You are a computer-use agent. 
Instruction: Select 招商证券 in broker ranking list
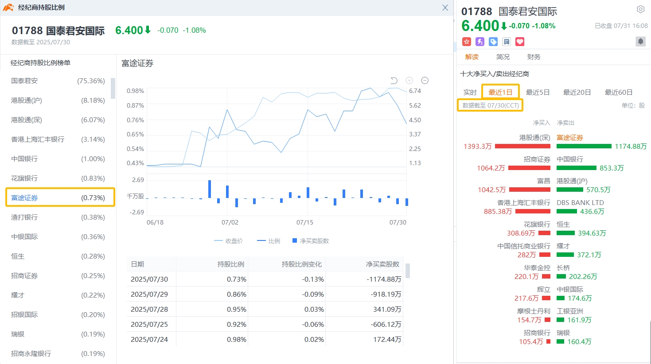click(58, 276)
